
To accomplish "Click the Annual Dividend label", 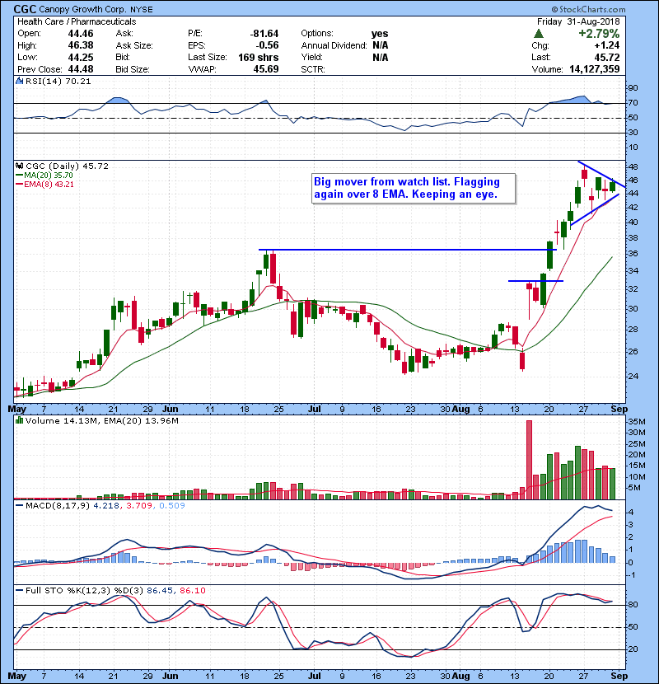I will (334, 45).
